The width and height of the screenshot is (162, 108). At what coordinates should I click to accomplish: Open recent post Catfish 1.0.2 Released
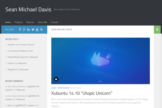pos(17,63)
